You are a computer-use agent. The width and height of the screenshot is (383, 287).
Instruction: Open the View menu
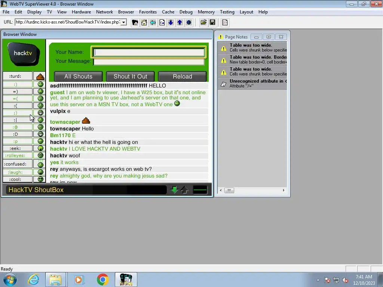click(x=62, y=12)
